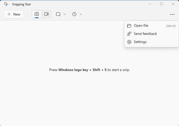Maximize the Snipping Tool window
The height and width of the screenshot is (126, 179).
pyautogui.click(x=161, y=4)
